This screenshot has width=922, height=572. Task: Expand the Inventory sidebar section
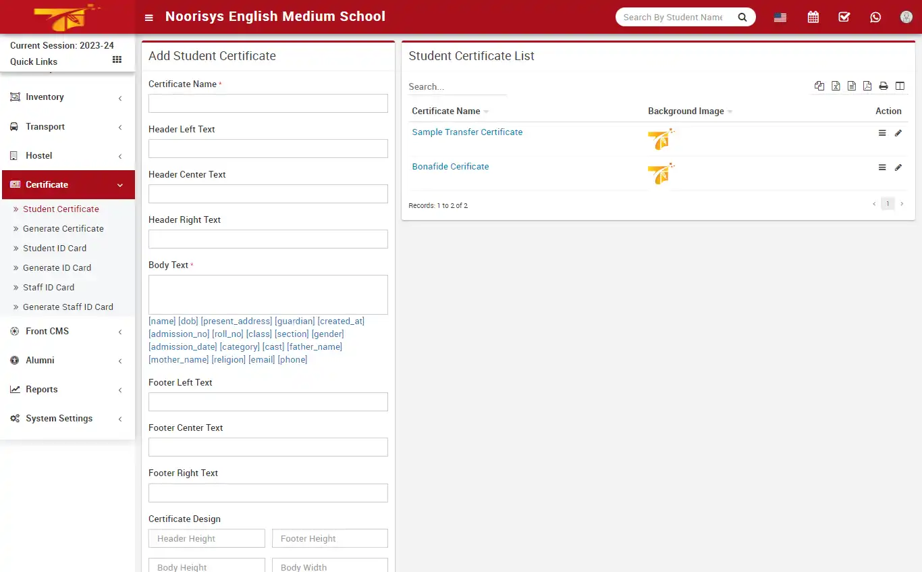[45, 97]
